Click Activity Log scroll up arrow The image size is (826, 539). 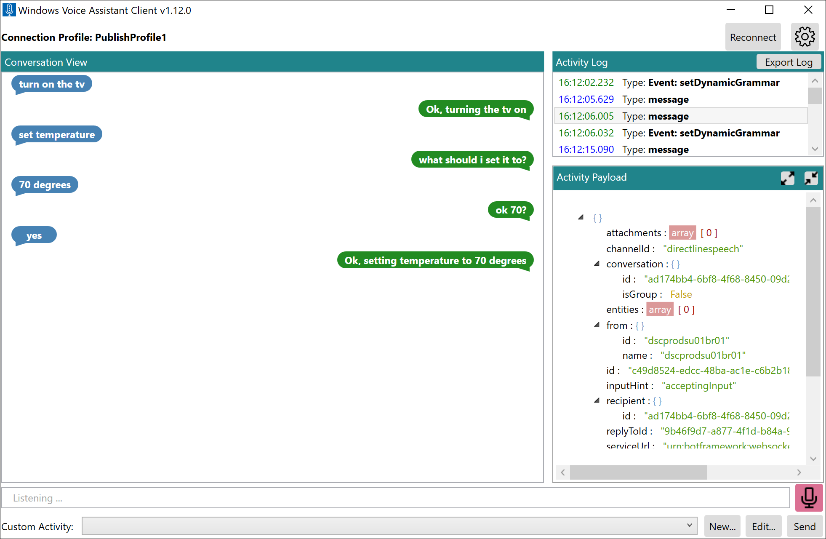click(x=815, y=80)
